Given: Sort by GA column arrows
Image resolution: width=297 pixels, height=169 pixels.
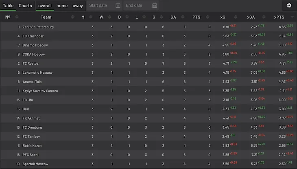Looking at the screenshot, I should (x=183, y=17).
